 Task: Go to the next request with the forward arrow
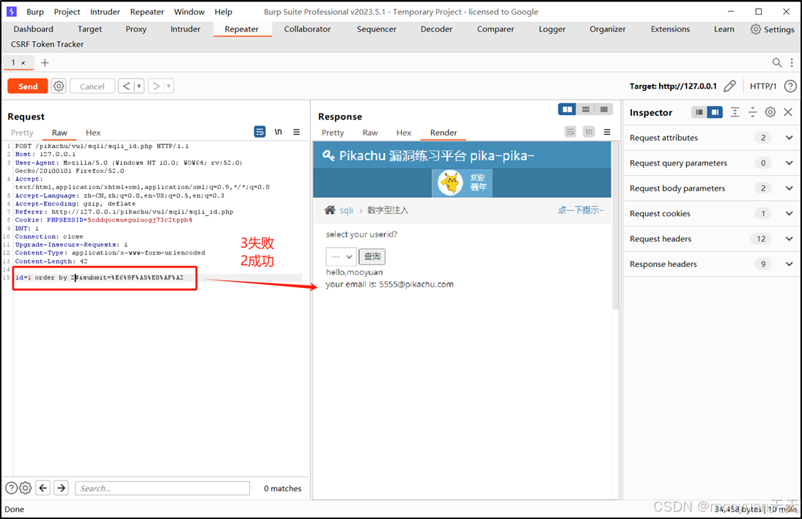coord(156,86)
